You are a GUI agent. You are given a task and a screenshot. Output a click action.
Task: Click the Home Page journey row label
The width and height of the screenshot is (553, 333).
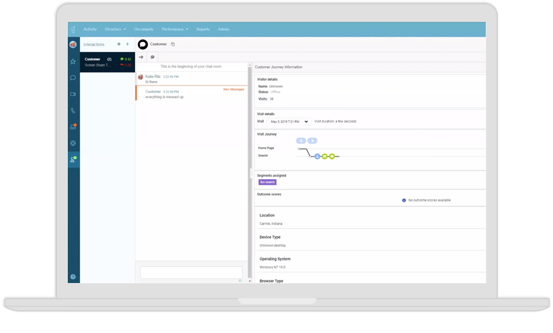(x=266, y=148)
